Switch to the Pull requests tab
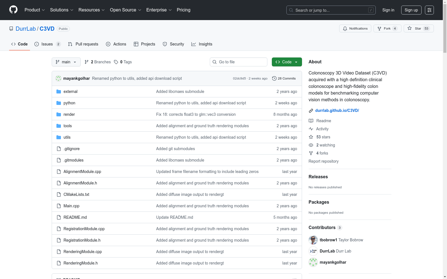The width and height of the screenshot is (447, 279). [83, 44]
